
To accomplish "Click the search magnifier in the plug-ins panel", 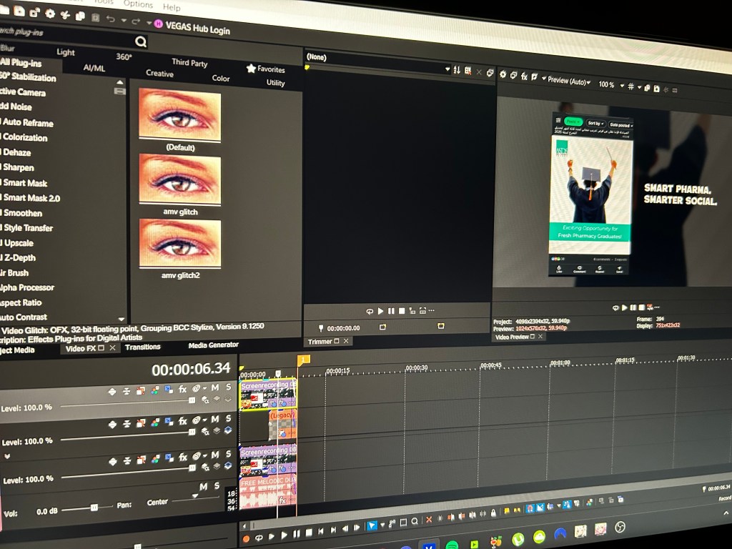I will point(141,41).
